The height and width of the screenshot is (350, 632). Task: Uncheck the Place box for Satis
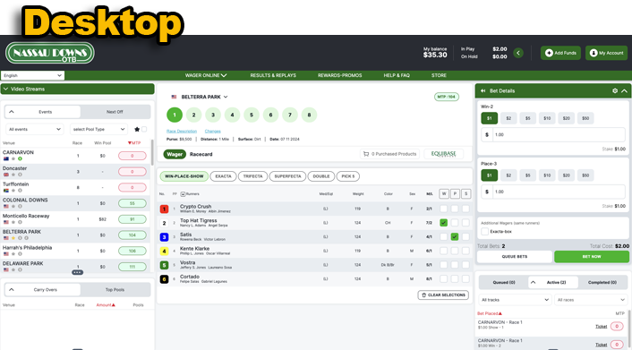(x=455, y=236)
